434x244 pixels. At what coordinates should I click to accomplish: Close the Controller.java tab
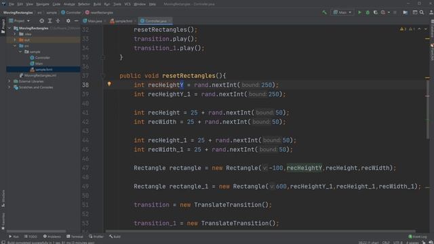point(170,21)
